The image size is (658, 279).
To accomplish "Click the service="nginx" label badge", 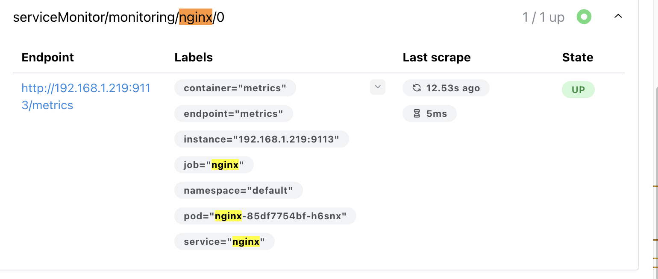I will 224,241.
